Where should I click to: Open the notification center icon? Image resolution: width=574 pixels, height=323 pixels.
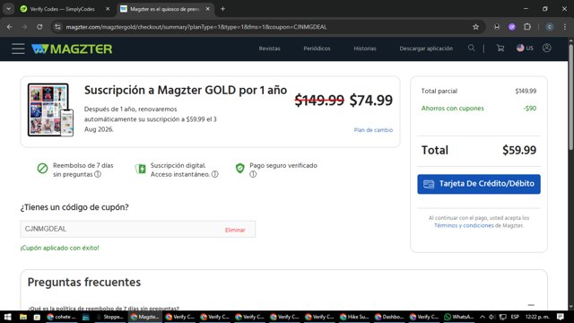click(x=560, y=317)
